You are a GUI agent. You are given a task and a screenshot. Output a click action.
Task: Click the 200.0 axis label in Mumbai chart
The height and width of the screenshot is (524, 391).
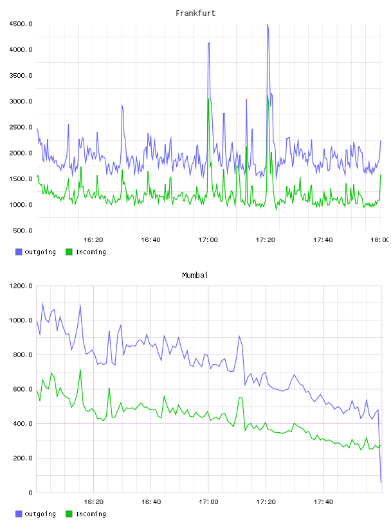pos(23,458)
